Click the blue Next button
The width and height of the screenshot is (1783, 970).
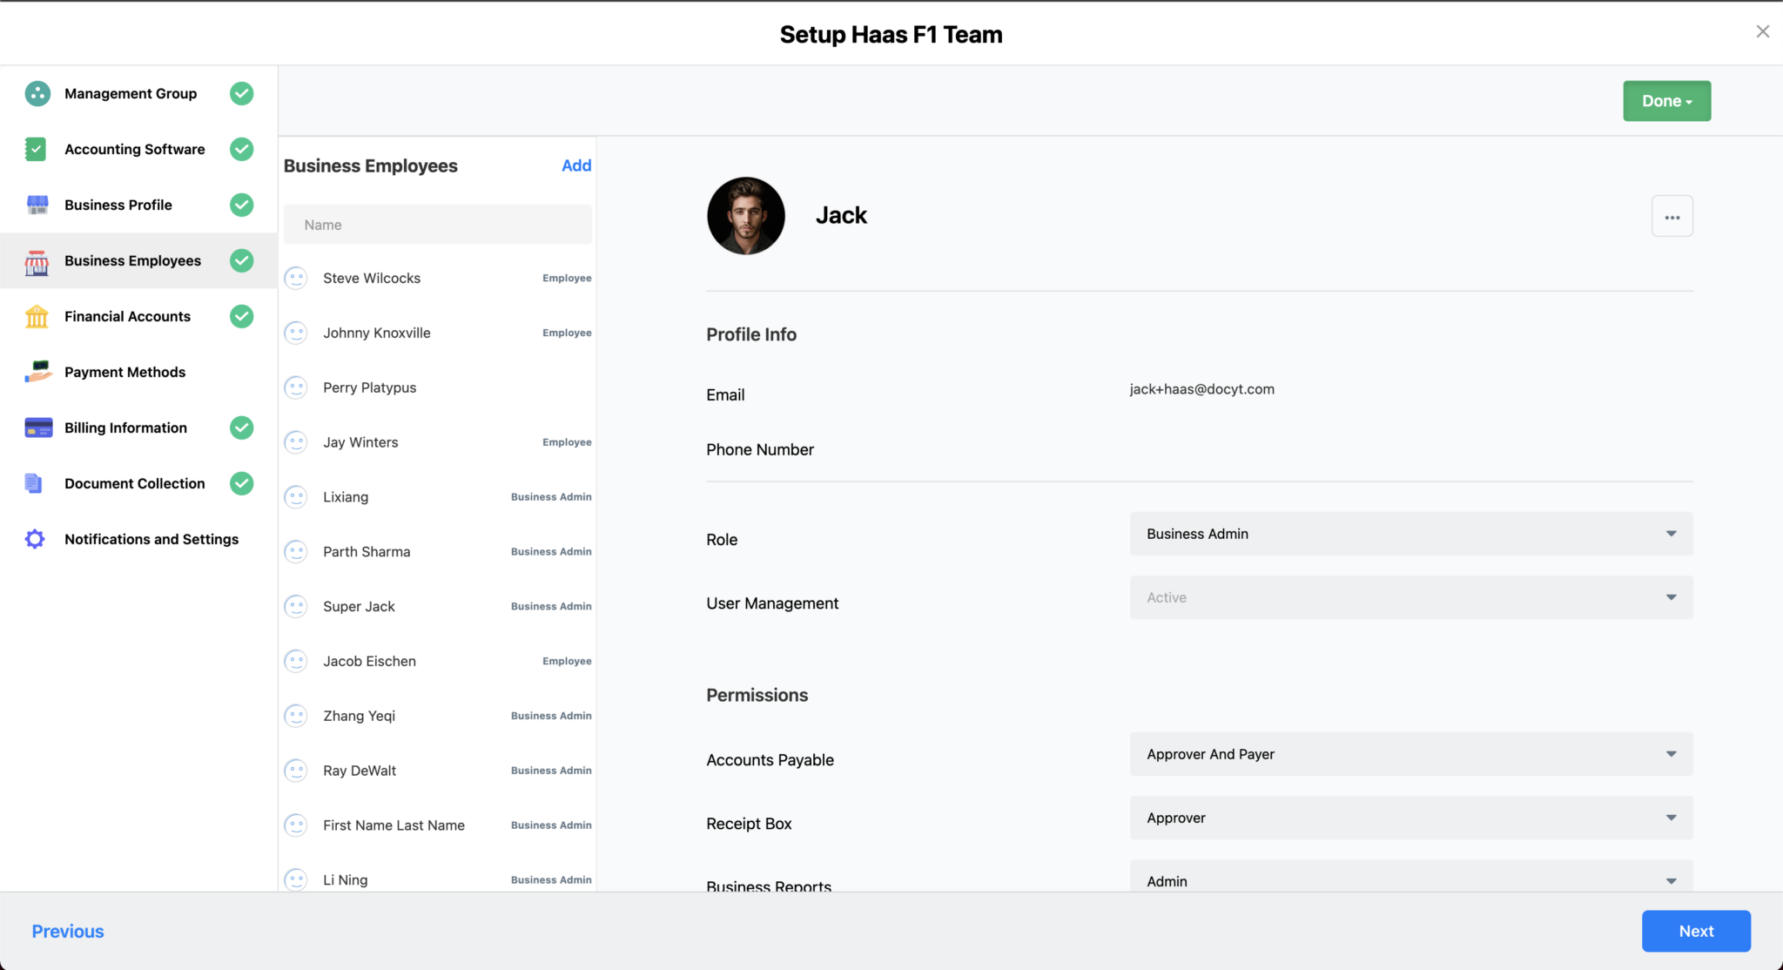pos(1695,931)
